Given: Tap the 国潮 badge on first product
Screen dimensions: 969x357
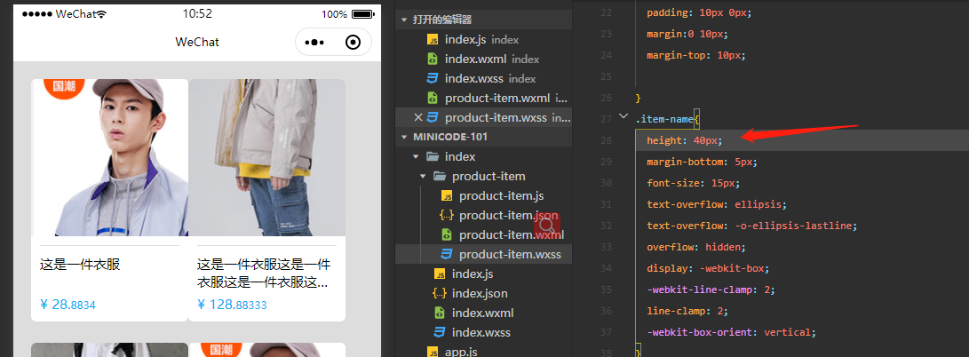Looking at the screenshot, I should (x=64, y=87).
